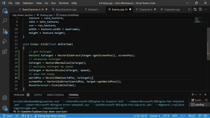Click the build task error indicator
The width and height of the screenshot is (210, 118).
coord(206,100)
